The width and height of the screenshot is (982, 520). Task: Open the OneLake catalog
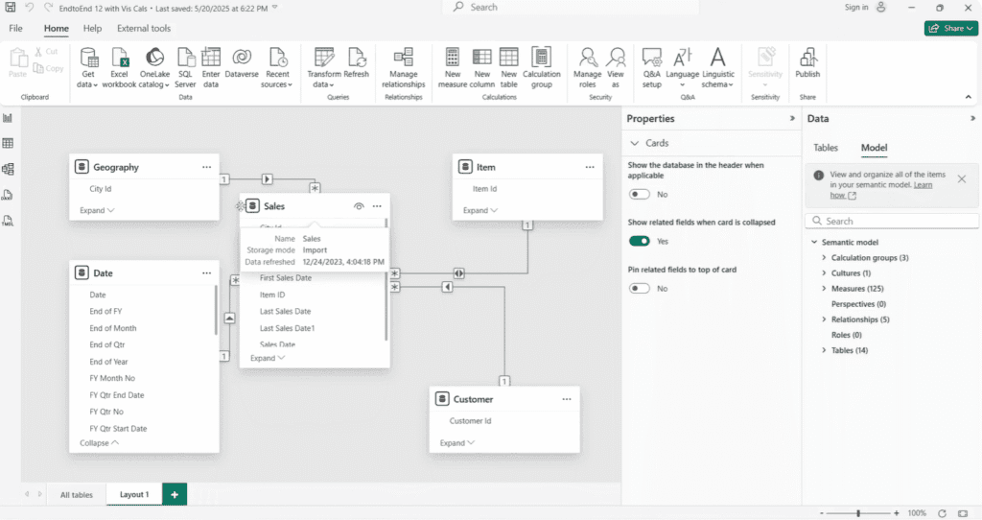(154, 68)
